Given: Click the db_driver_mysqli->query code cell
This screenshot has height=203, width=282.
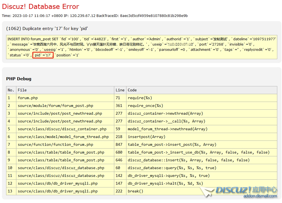Looking at the screenshot, I should (x=202, y=176).
